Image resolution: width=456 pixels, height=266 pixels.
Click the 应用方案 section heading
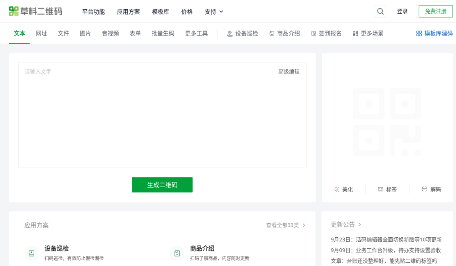click(x=36, y=225)
